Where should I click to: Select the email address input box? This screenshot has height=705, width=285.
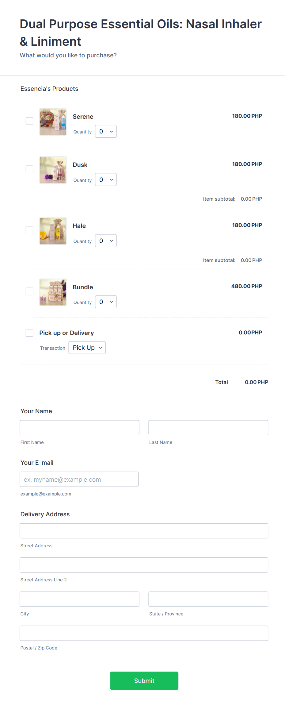[x=79, y=479]
